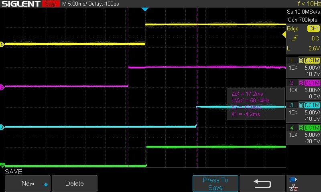321x192 pixels.
Task: Click the channel 1 ground level marker
Action: tap(2, 44)
